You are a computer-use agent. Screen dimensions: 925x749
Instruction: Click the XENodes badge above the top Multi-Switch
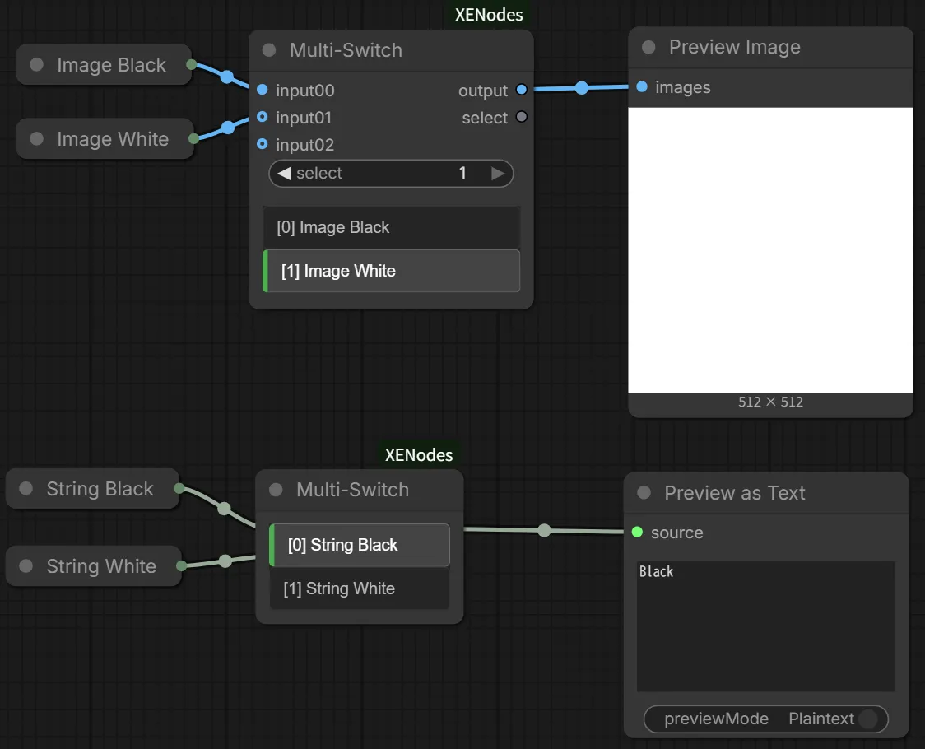pyautogui.click(x=489, y=14)
